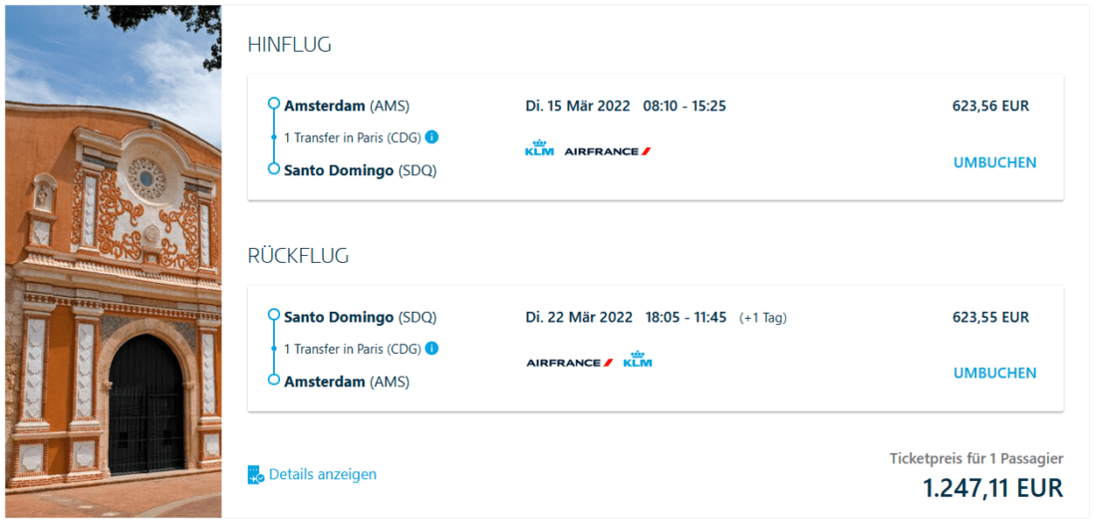Click the return price 623,55 EUR
Screen dimensions: 1096x523
[990, 318]
